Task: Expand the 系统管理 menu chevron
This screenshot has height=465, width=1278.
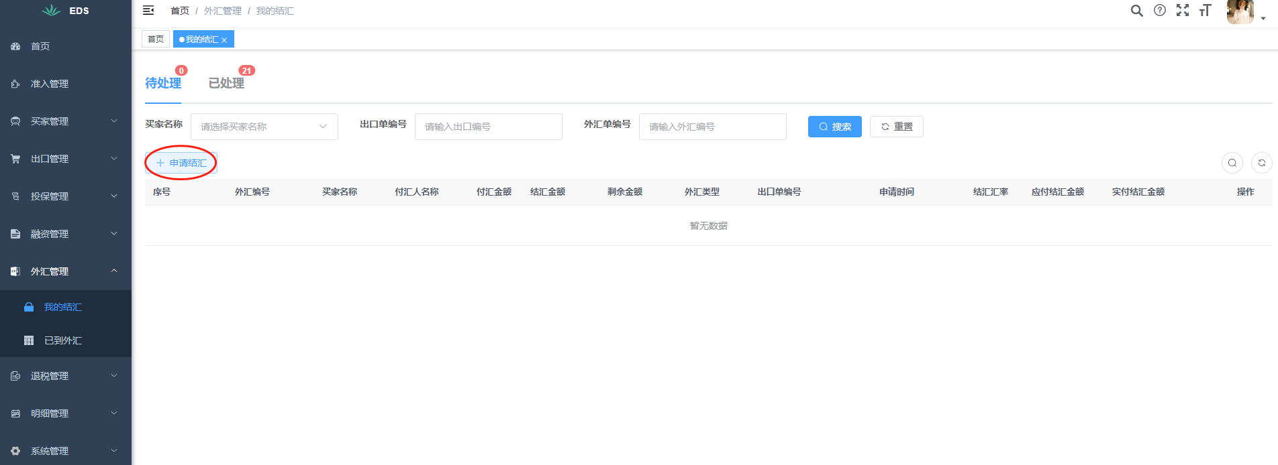Action: coord(114,451)
